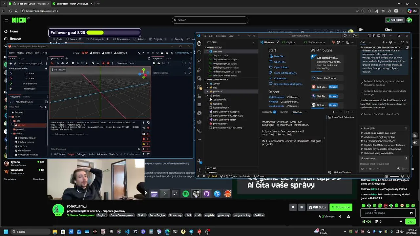Open chat settings gear near Chat button
The height and width of the screenshot is (236, 420).
401,222
